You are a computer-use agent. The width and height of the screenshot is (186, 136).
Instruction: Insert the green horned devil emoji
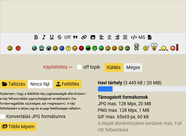pos(95,48)
